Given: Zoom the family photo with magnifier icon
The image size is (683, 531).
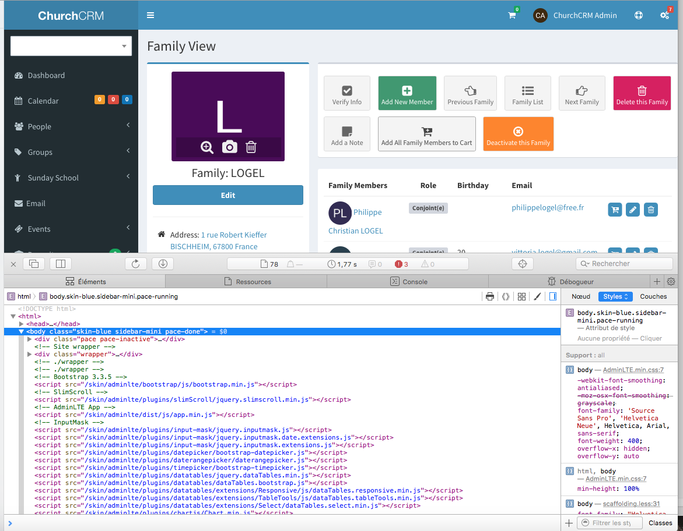Looking at the screenshot, I should (207, 147).
